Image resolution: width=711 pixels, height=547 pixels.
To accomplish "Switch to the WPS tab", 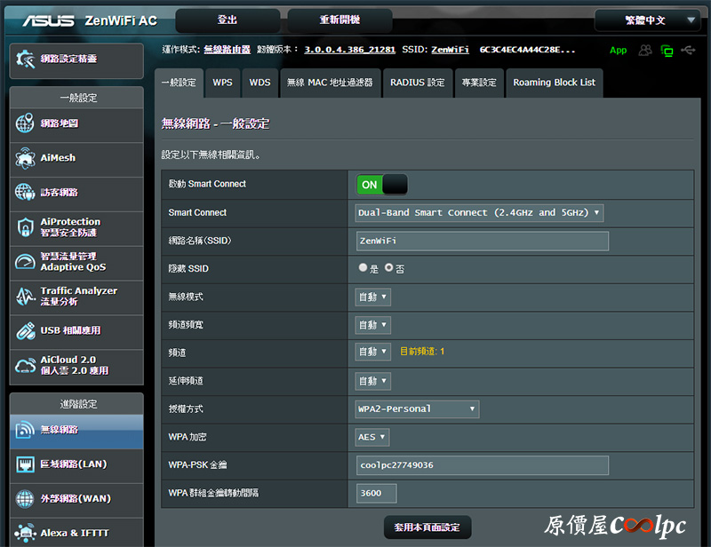I will tap(222, 83).
